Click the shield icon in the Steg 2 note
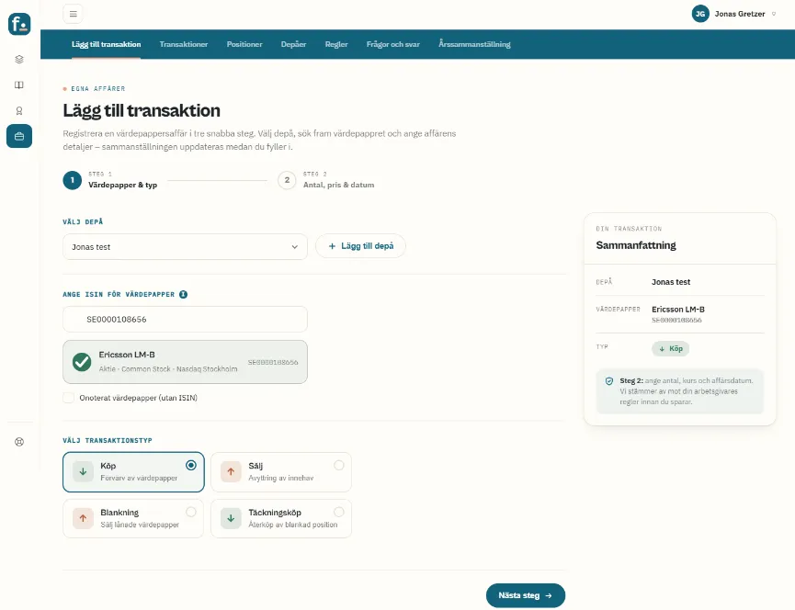The image size is (795, 610). [609, 381]
